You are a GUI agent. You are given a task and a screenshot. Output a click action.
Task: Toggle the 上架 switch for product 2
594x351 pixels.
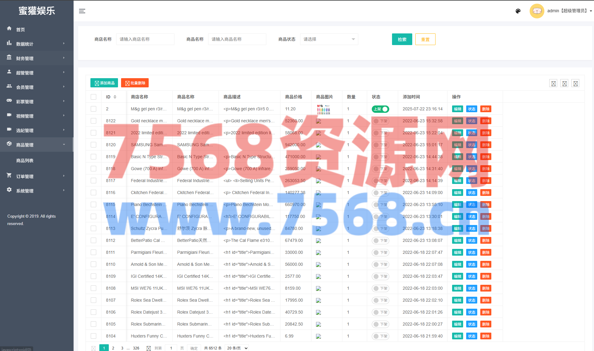(380, 109)
